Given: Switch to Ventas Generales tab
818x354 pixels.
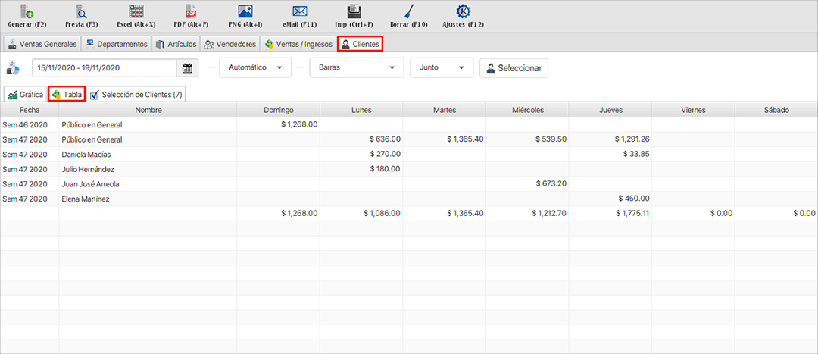Looking at the screenshot, I should (42, 44).
